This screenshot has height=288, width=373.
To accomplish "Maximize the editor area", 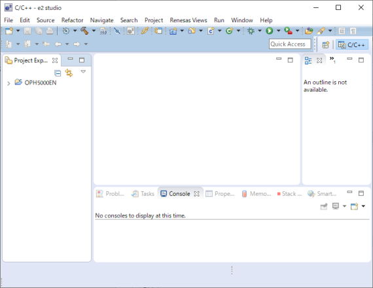I will click(290, 60).
